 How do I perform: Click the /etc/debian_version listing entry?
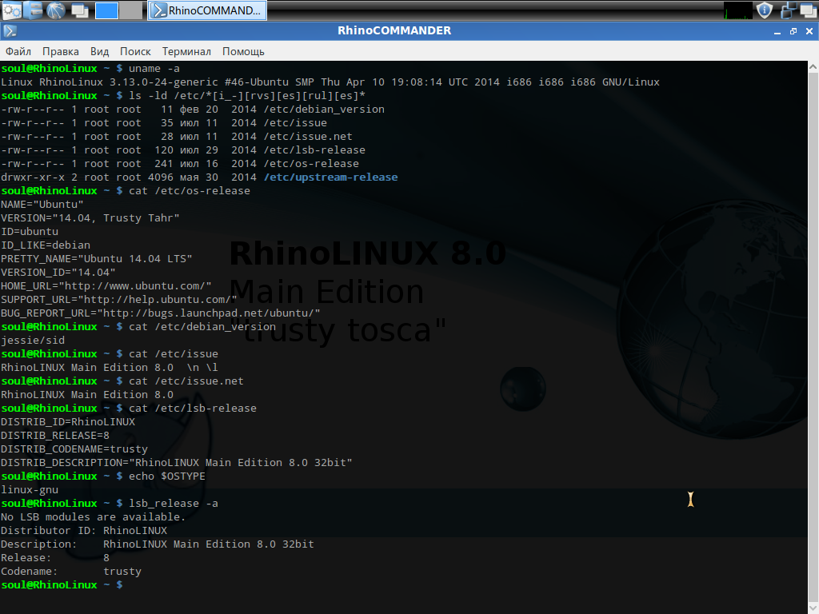tap(324, 110)
